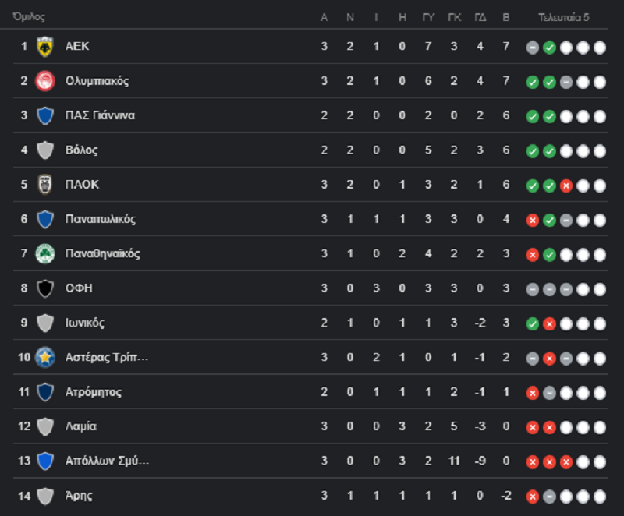Screen dimensions: 624x516
Task: Click the Παναθηναϊκός green shamrock crest
Action: coord(45,253)
